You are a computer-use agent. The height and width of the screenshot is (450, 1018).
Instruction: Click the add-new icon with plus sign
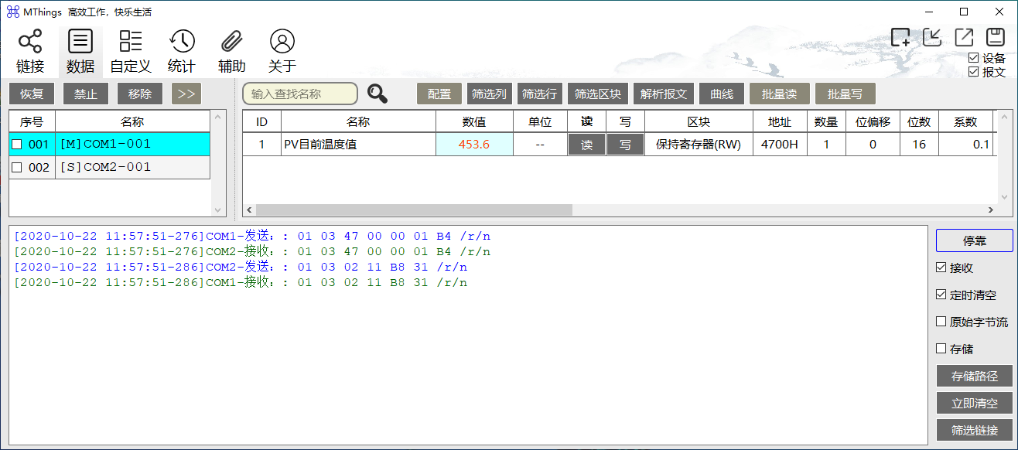pyautogui.click(x=900, y=37)
